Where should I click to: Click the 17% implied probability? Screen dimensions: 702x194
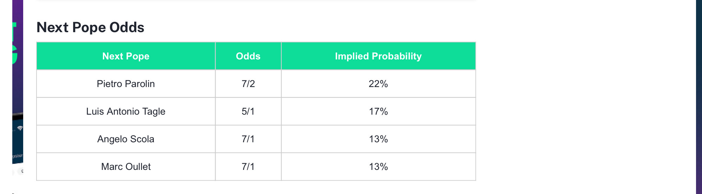(x=378, y=112)
